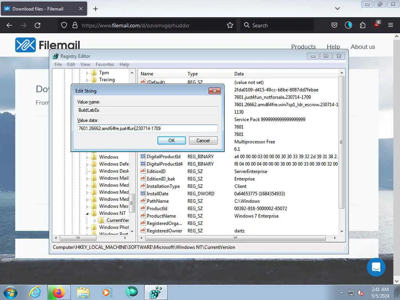Click the muted volume tray icon
This screenshot has height=300, width=400.
click(x=361, y=293)
